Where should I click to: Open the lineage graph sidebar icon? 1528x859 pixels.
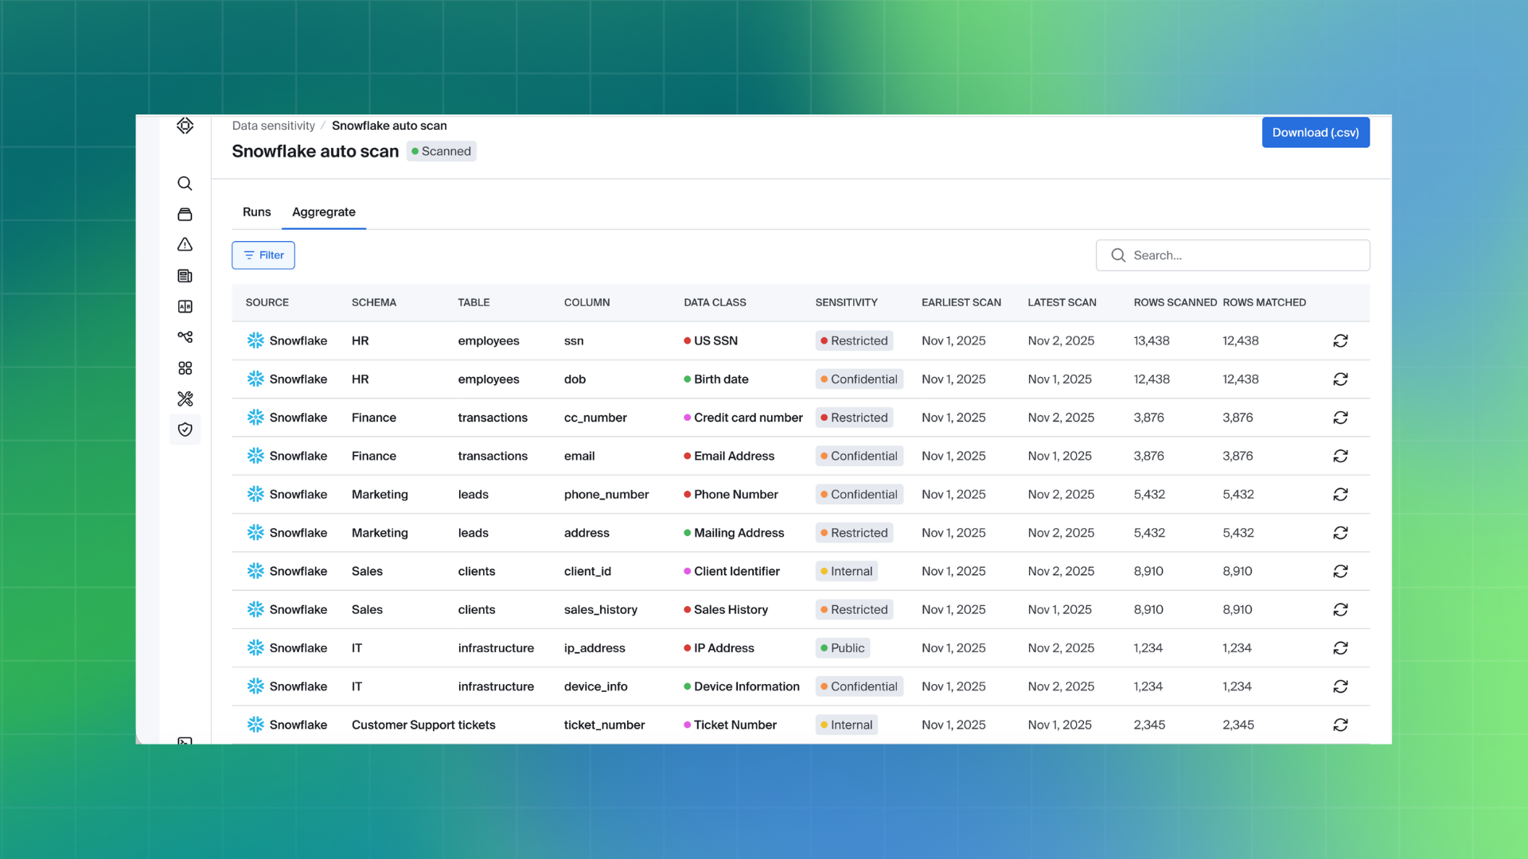click(x=185, y=337)
